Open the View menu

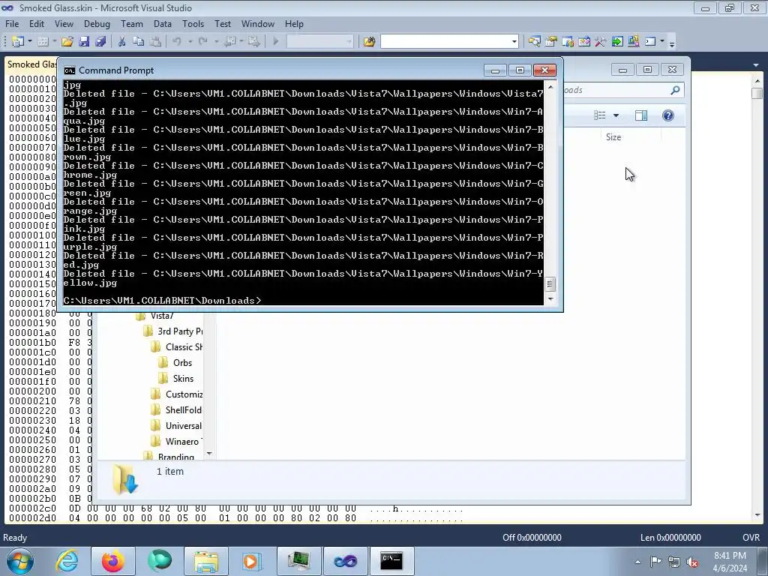click(x=64, y=24)
